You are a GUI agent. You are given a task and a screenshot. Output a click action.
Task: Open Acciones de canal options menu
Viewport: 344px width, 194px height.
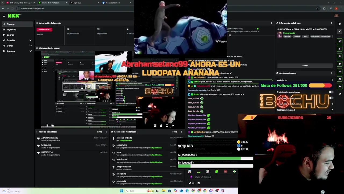click(332, 73)
